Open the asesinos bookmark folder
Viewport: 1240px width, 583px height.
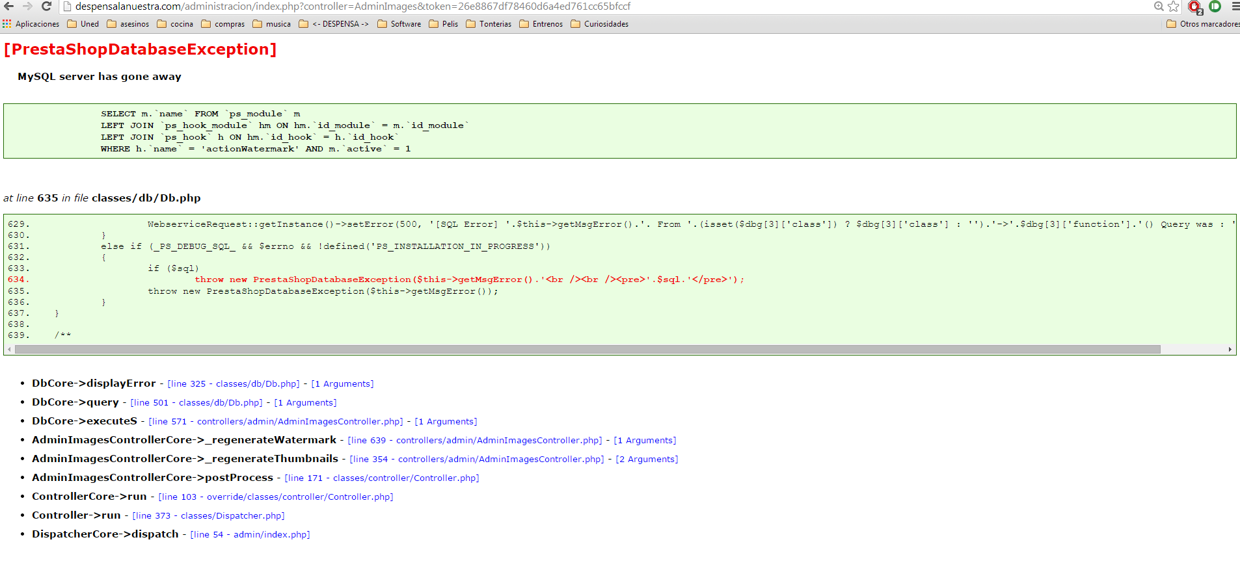(x=128, y=24)
